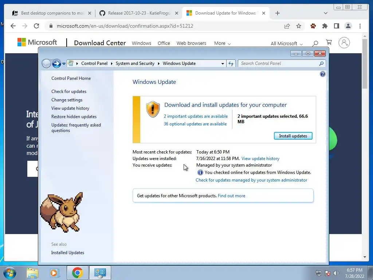Viewport: 373px width, 280px height.
Task: Expand the address bar history dropdown
Action: (x=223, y=63)
